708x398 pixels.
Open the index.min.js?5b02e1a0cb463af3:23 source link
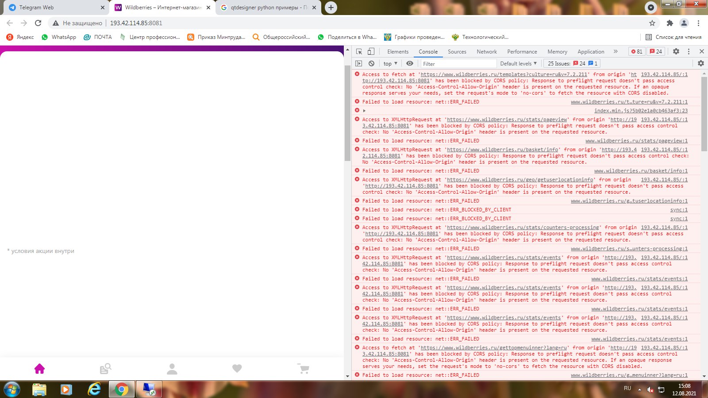pyautogui.click(x=641, y=111)
